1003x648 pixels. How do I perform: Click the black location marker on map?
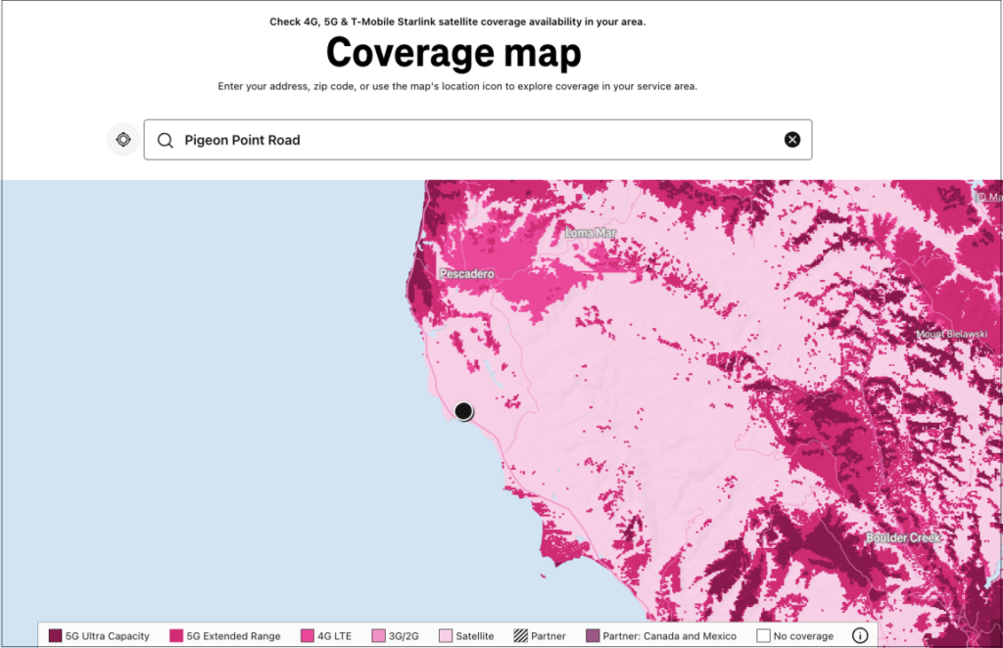coord(463,411)
